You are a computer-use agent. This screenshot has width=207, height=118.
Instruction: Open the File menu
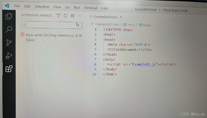[17, 6]
